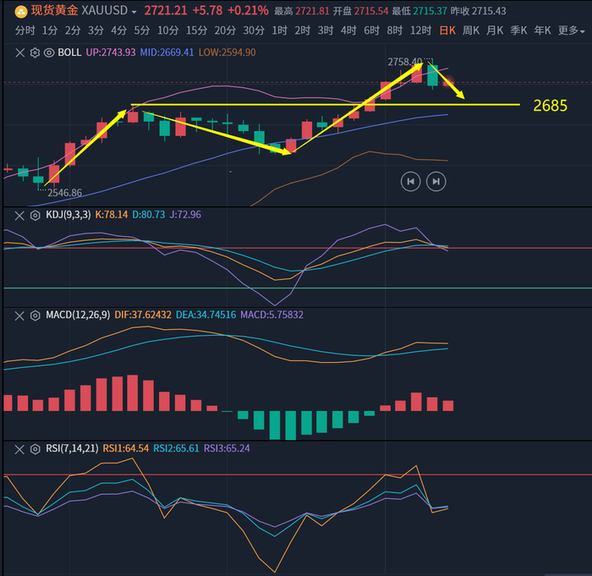
Task: Switch to 15分 timeframe
Action: click(x=196, y=30)
